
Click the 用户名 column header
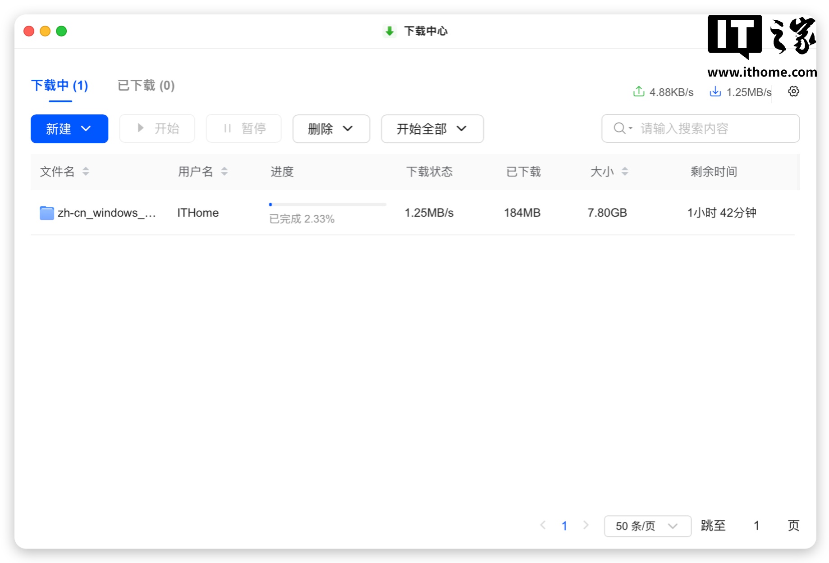pos(195,172)
